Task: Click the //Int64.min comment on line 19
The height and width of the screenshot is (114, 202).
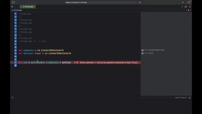Action: click(x=25, y=38)
